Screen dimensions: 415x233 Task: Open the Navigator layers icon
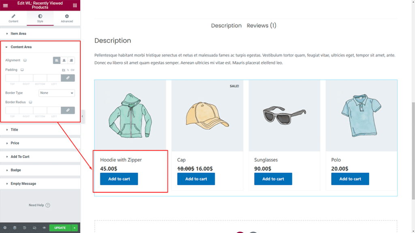(15, 228)
